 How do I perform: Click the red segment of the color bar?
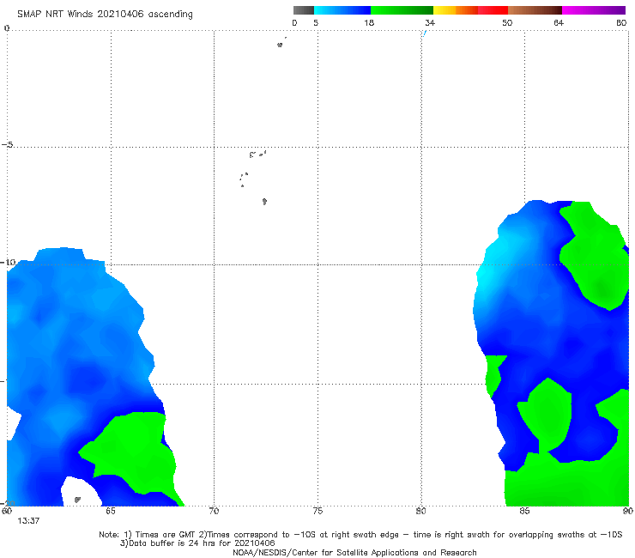click(493, 10)
